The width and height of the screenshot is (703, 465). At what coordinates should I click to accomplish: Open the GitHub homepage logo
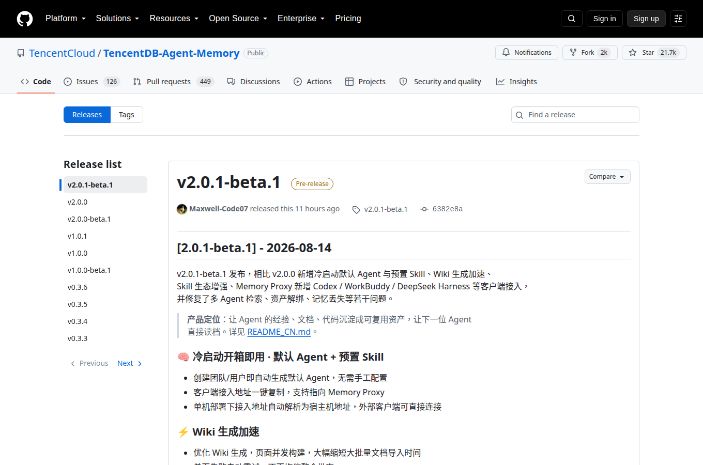(25, 19)
